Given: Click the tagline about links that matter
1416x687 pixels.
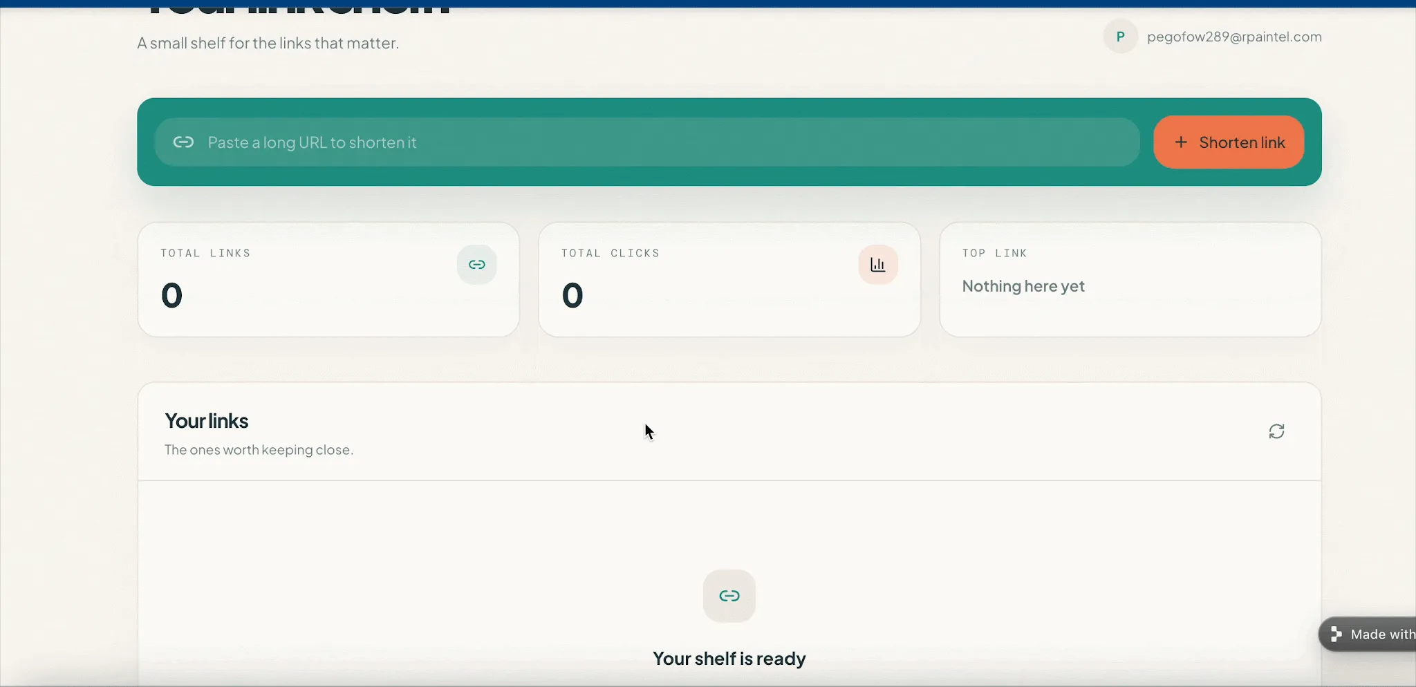Looking at the screenshot, I should (268, 43).
